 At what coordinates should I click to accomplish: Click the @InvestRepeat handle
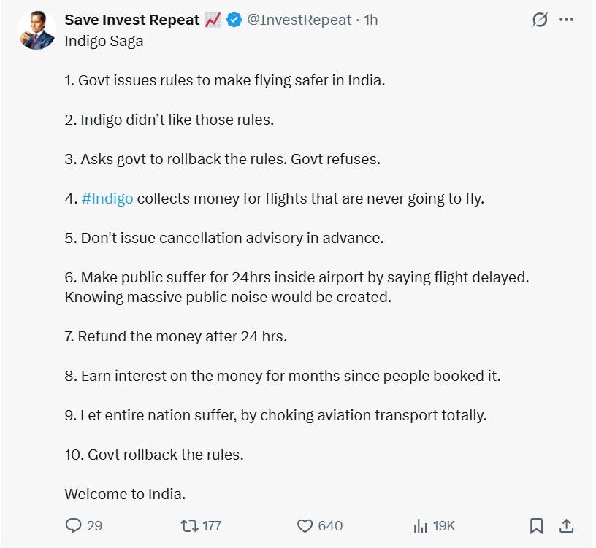click(x=299, y=20)
